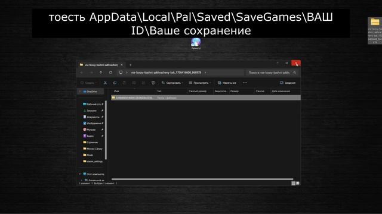This screenshot has width=382, height=214.
Task: Refresh the Explorer folder view
Action: (x=110, y=73)
